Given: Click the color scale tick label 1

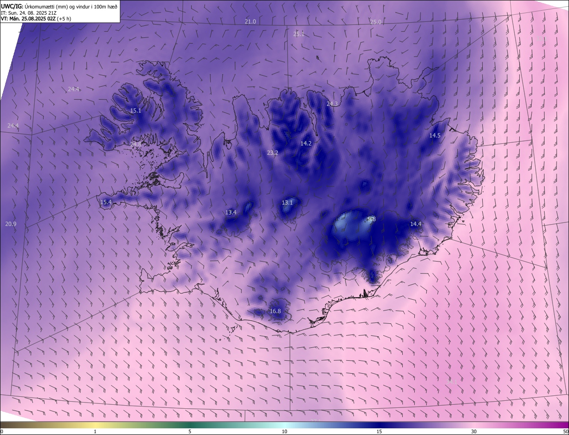Looking at the screenshot, I should pyautogui.click(x=95, y=431).
